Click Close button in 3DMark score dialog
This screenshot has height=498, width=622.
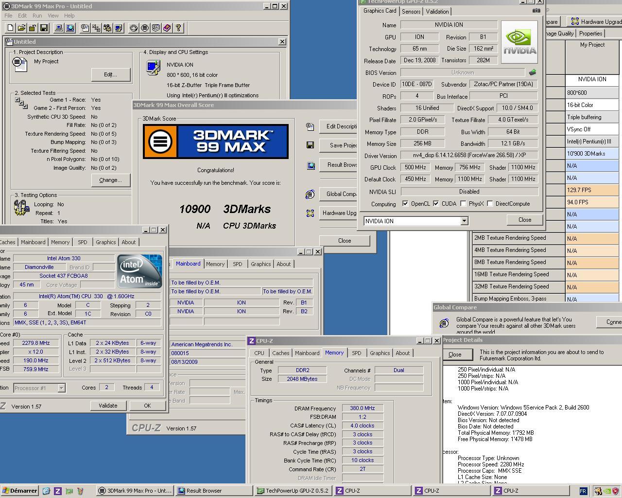345,241
